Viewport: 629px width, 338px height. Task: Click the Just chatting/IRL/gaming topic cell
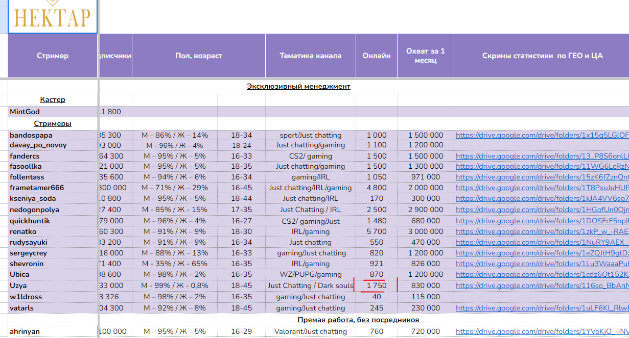click(x=311, y=188)
